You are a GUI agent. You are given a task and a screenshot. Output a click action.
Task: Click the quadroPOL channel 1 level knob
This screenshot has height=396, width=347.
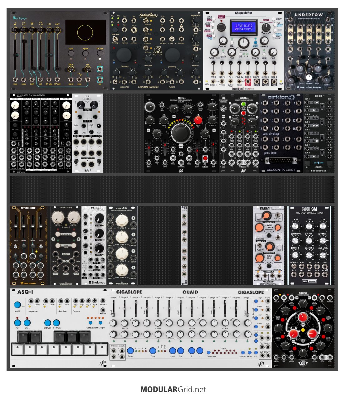click(x=122, y=221)
